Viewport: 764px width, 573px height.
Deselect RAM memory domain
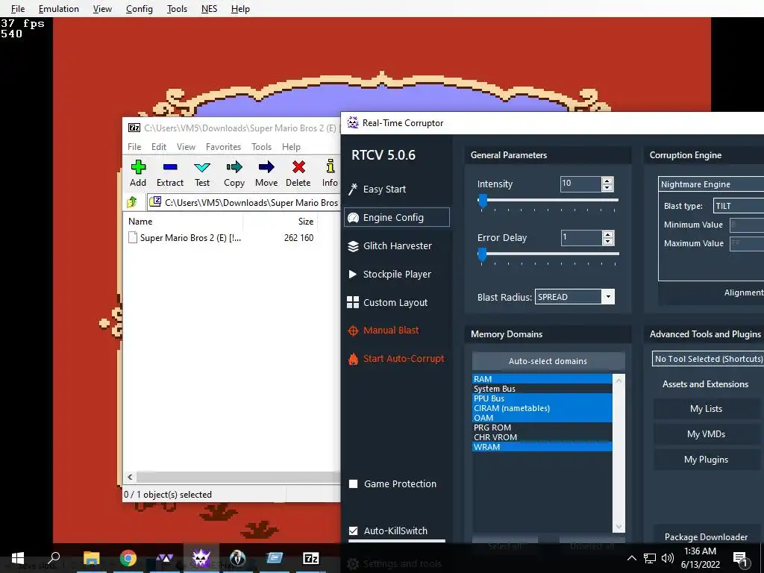tap(542, 378)
